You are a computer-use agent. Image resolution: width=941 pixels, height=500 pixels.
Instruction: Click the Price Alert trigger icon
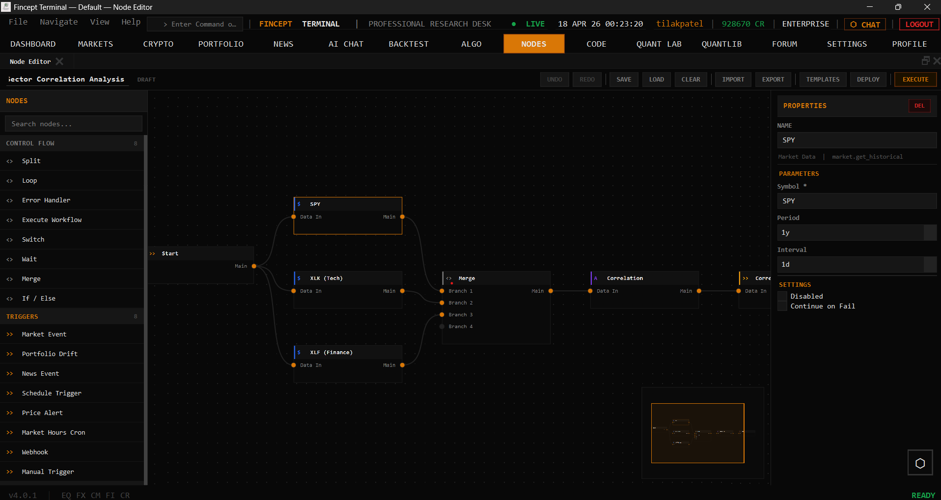coord(9,413)
